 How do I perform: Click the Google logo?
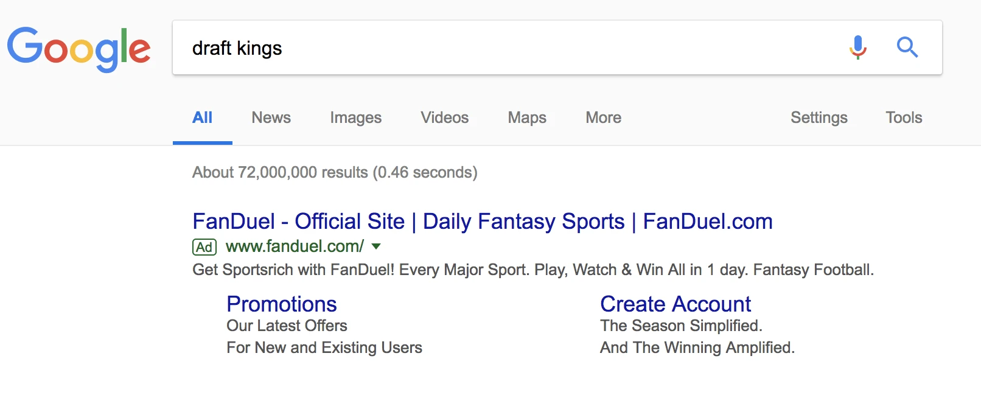pyautogui.click(x=79, y=49)
